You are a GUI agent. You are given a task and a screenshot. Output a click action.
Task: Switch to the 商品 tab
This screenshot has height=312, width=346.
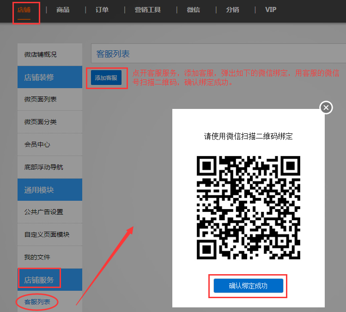[x=63, y=10]
